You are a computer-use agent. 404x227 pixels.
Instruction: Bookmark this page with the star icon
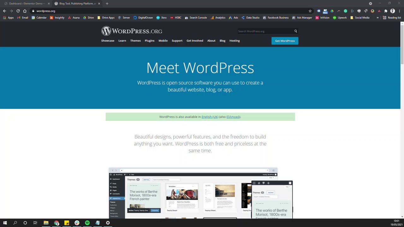pos(310,11)
